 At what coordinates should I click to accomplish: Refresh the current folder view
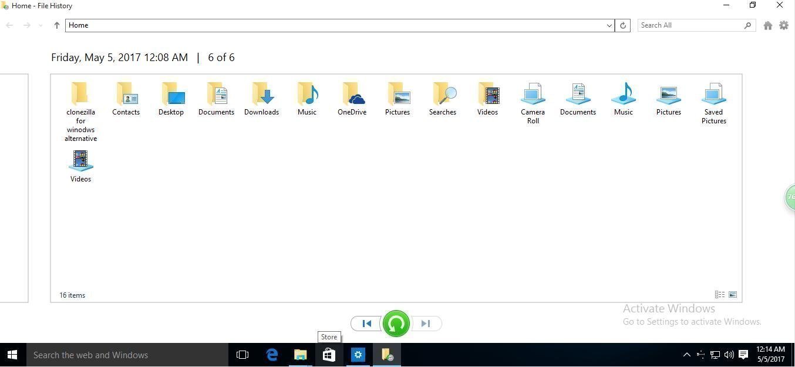click(623, 25)
